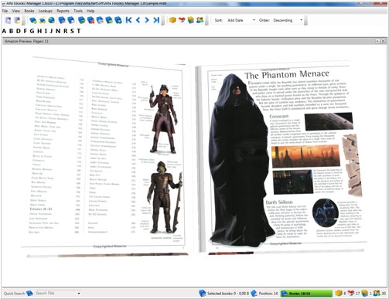Open the Tools menu
This screenshot has width=389, height=299.
point(78,11)
